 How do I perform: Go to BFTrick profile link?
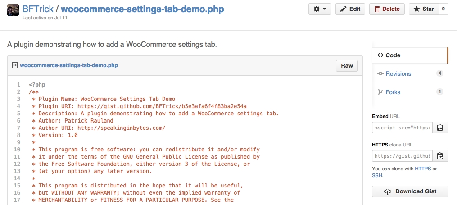[x=38, y=9]
